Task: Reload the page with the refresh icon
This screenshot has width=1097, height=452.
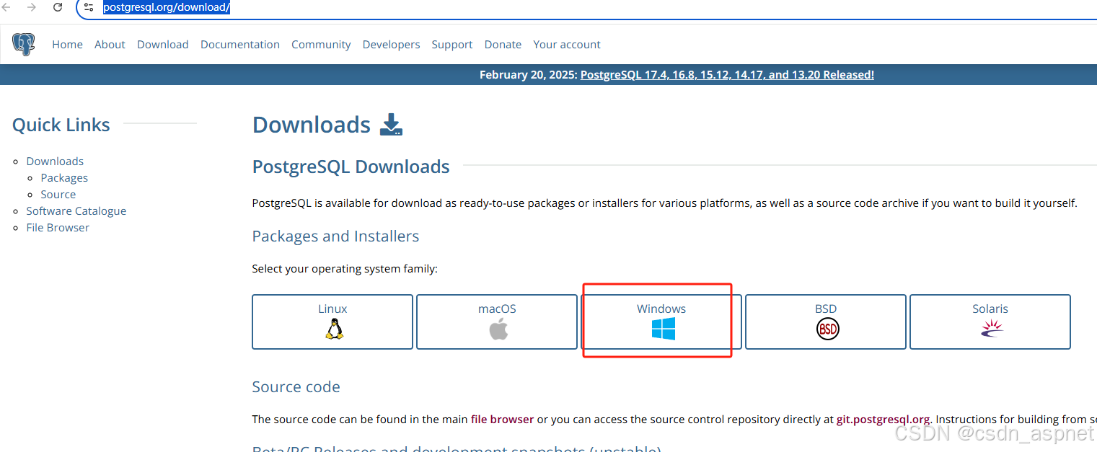Action: coord(58,8)
